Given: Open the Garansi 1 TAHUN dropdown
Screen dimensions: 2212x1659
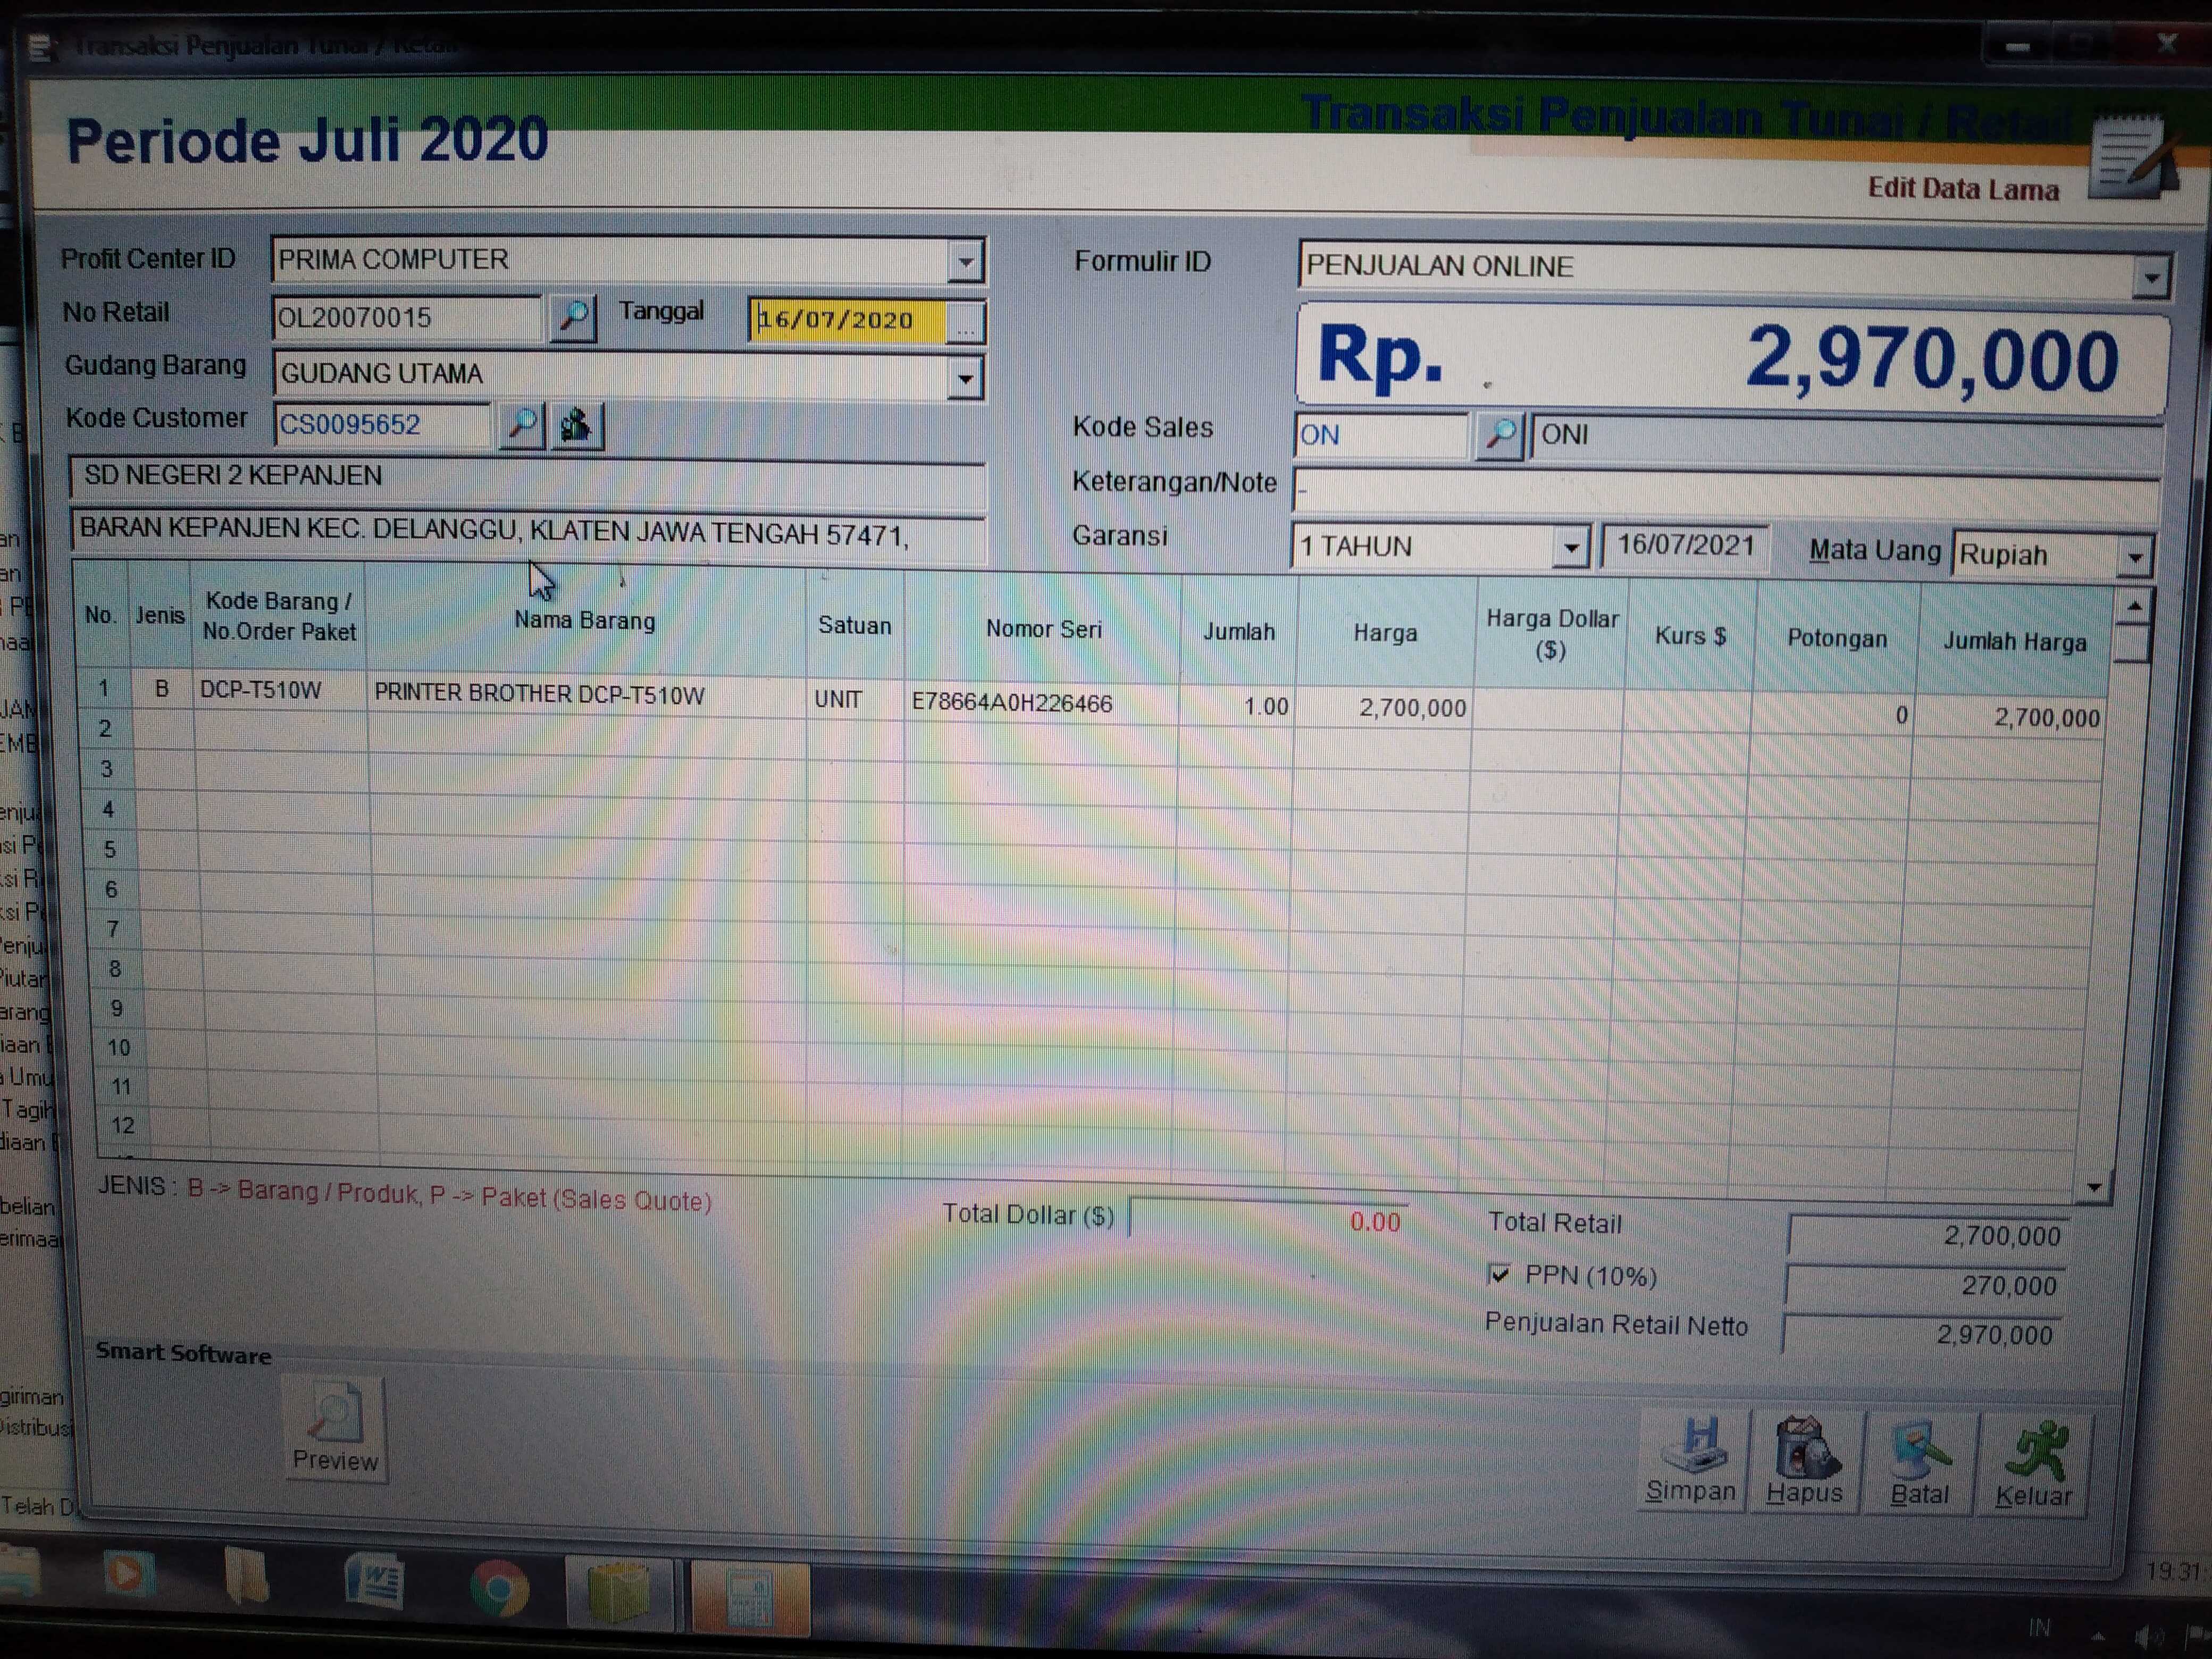Looking at the screenshot, I should click(x=1571, y=548).
